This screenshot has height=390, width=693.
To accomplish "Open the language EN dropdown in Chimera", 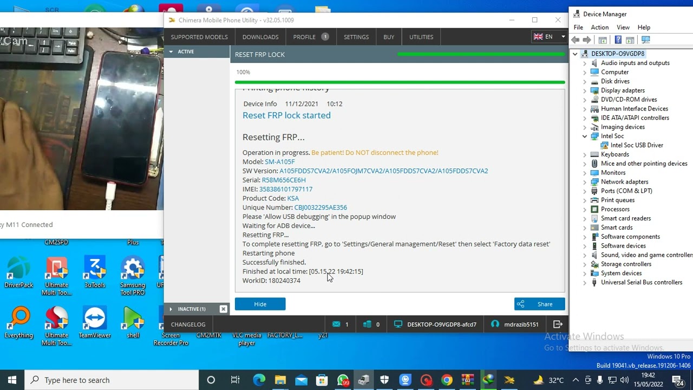I will point(549,37).
